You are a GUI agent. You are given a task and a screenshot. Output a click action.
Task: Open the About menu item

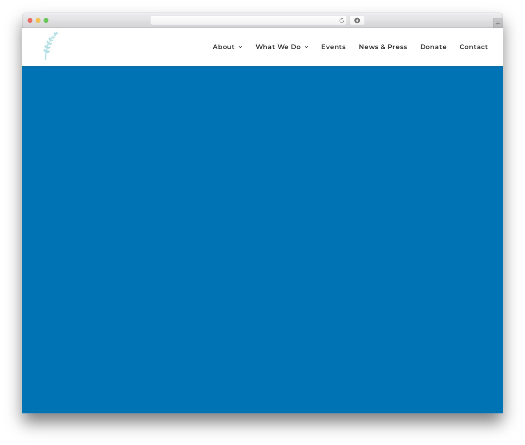point(224,47)
